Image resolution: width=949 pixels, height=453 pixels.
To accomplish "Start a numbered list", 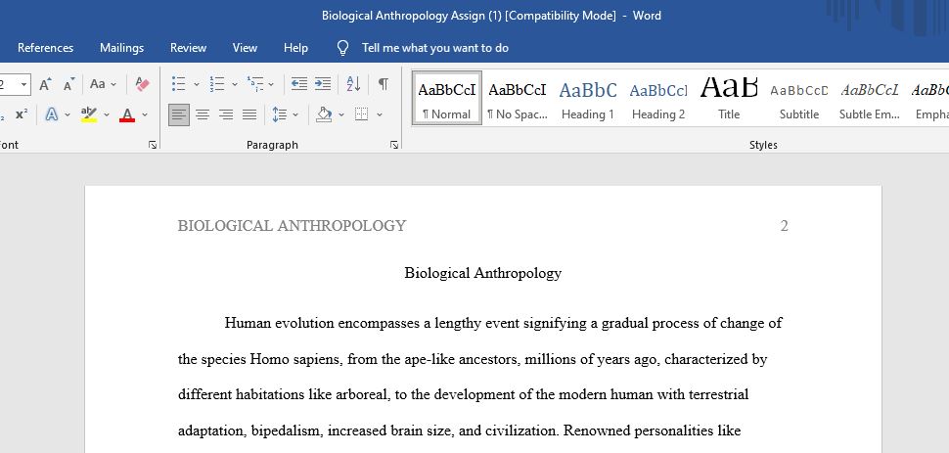I will pyautogui.click(x=217, y=84).
